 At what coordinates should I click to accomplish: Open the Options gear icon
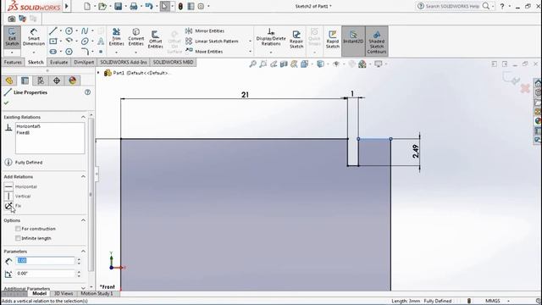click(201, 6)
